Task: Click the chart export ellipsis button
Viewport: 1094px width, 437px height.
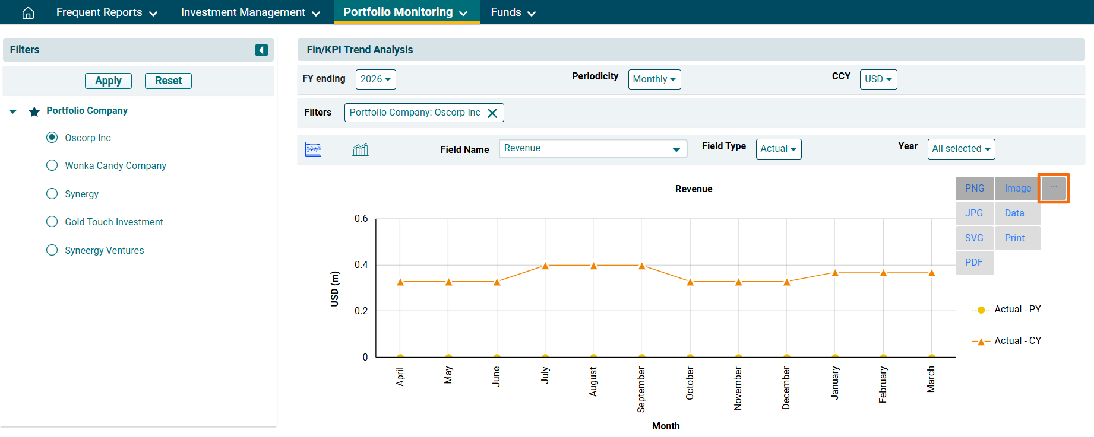Action: pyautogui.click(x=1053, y=188)
